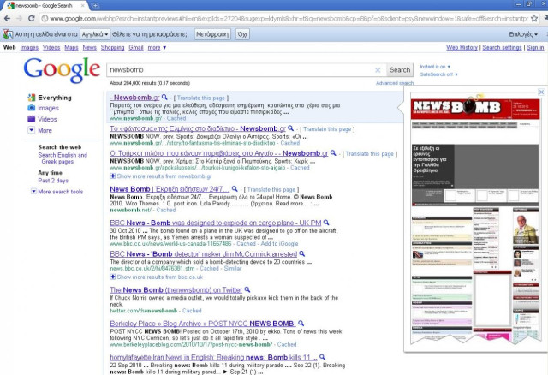Image resolution: width=548 pixels, height=375 pixels.
Task: Click Add to iGoogle link
Action: pos(279,244)
